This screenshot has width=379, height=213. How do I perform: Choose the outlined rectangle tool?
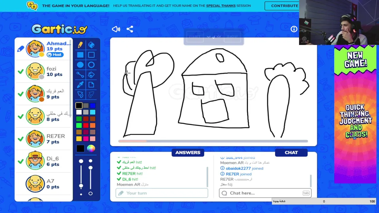point(91,55)
